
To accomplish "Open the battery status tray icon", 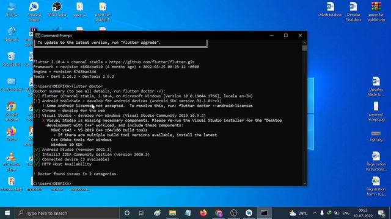I will 337,213.
